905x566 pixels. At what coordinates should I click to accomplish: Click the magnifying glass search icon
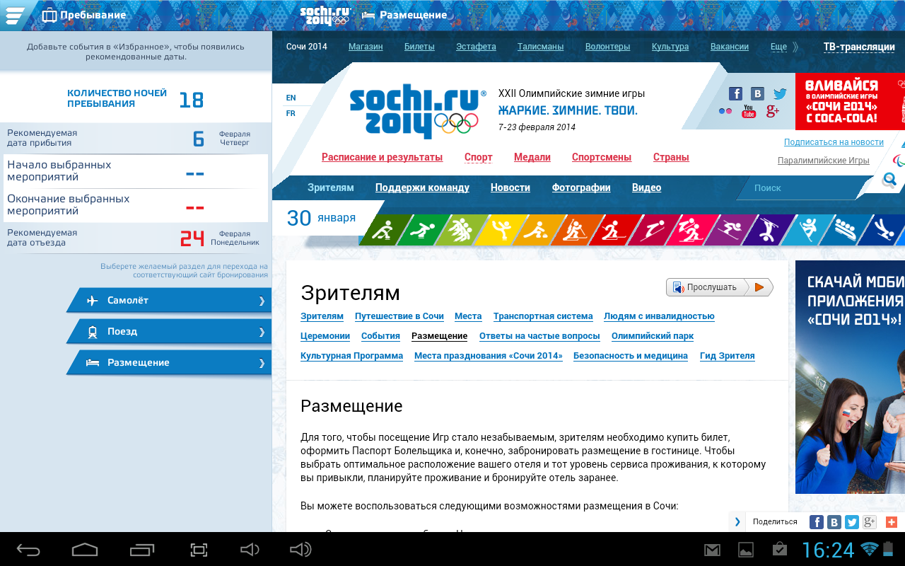click(x=889, y=180)
